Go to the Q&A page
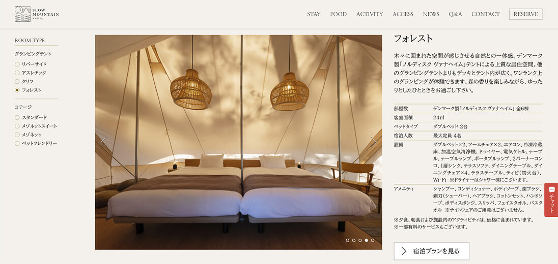 (x=455, y=14)
